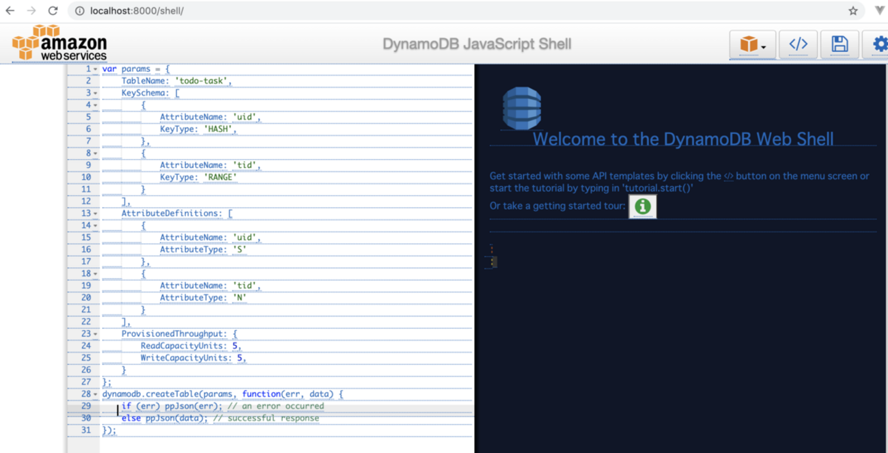Collapse the fold arrow on line 4

(96, 105)
